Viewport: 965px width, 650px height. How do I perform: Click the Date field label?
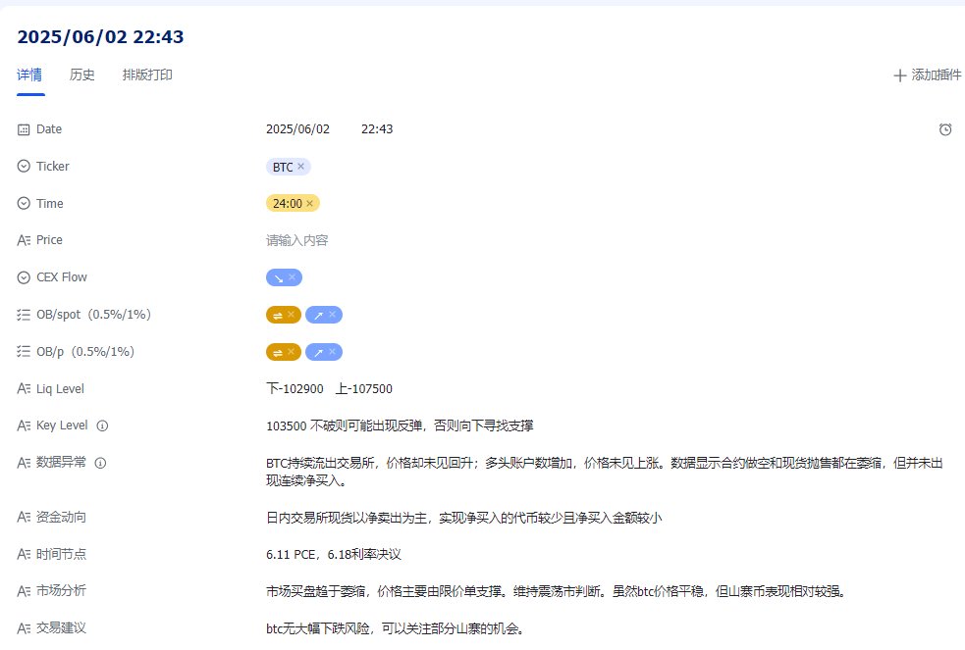tap(49, 129)
